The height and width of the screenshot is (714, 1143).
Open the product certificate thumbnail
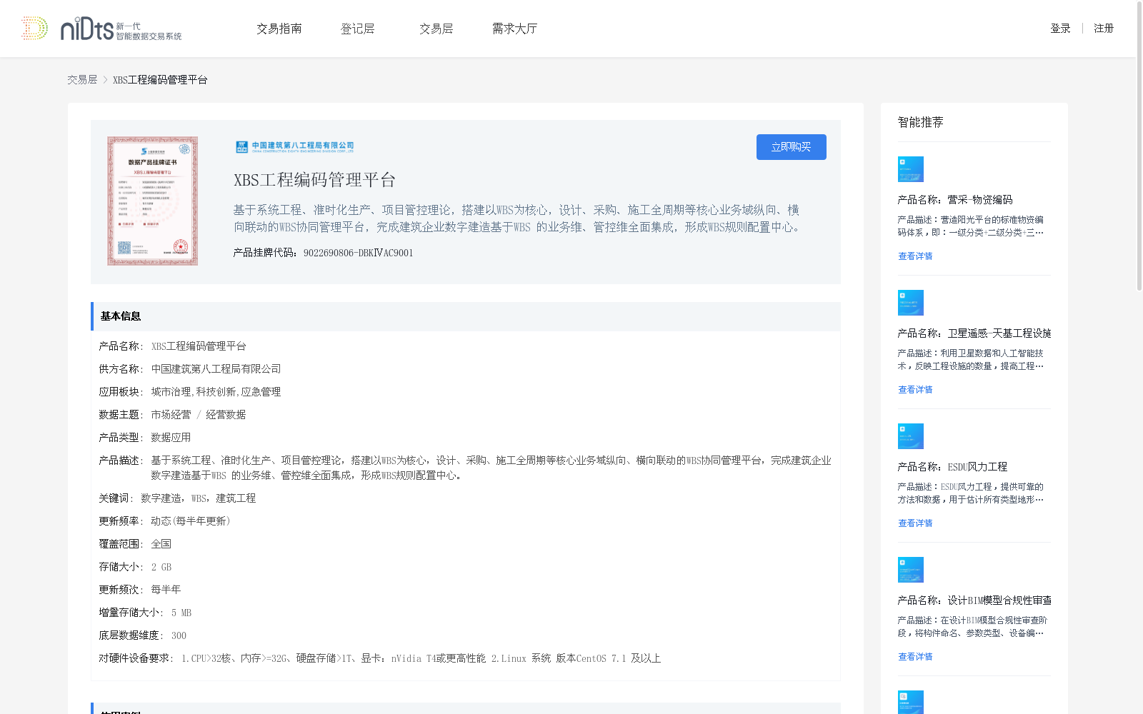[x=153, y=201]
